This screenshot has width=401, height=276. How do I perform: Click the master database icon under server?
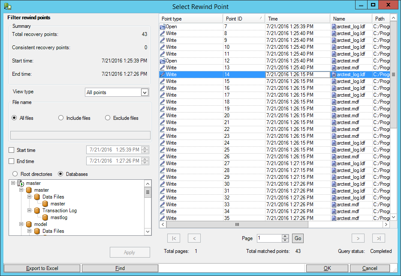point(29,190)
